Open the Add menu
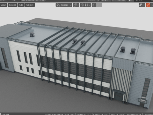The image size is (153, 115). tap(21, 5)
